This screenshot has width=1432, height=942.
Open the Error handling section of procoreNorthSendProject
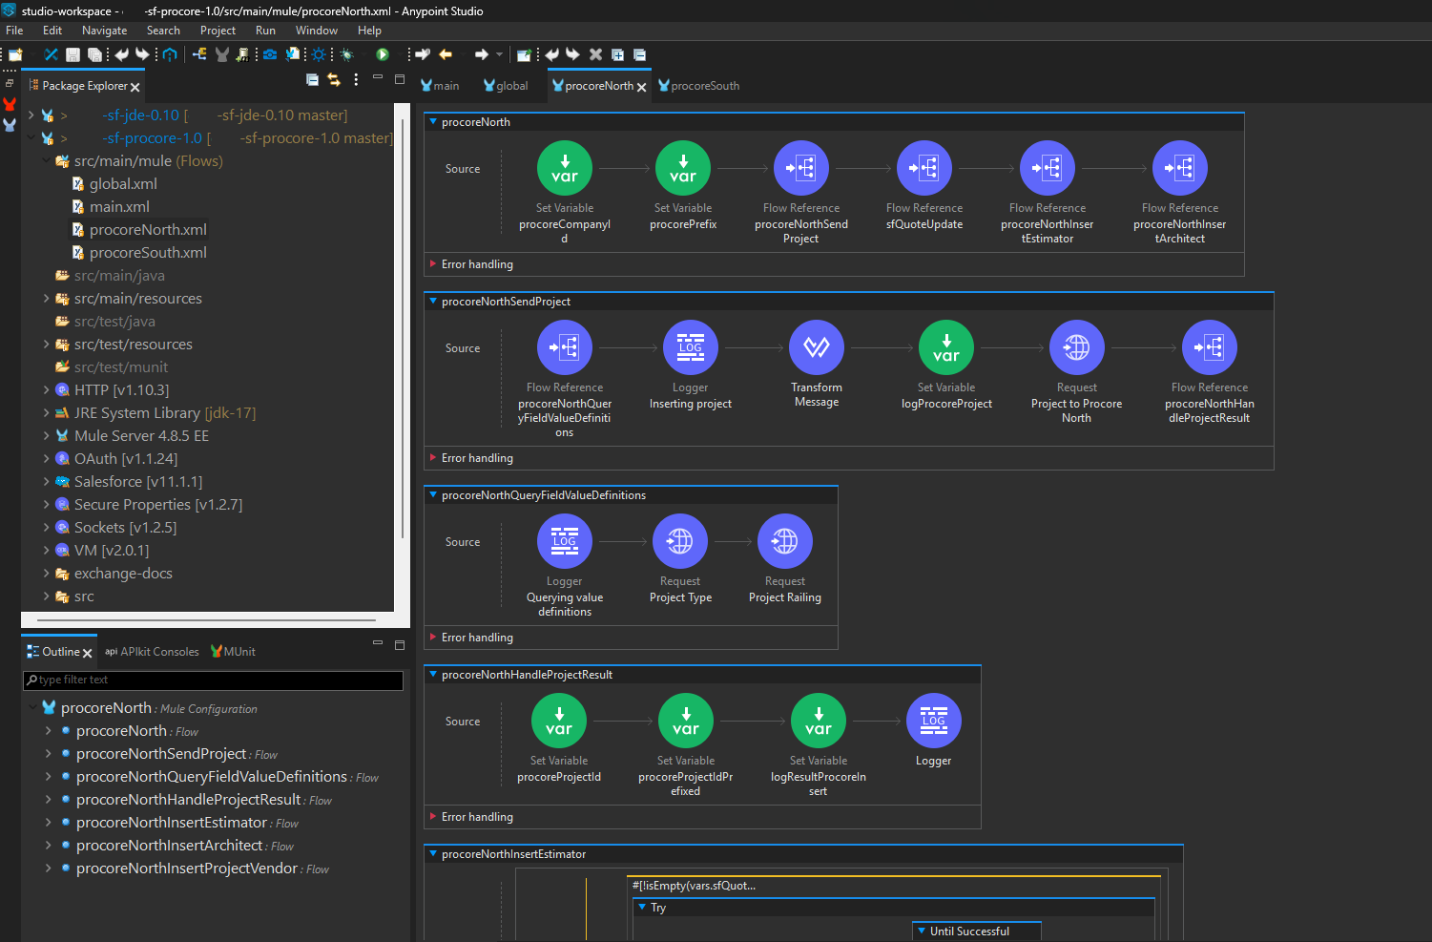click(477, 458)
